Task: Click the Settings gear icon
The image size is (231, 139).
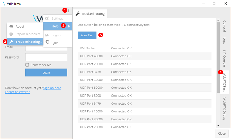Action: [x=47, y=19]
